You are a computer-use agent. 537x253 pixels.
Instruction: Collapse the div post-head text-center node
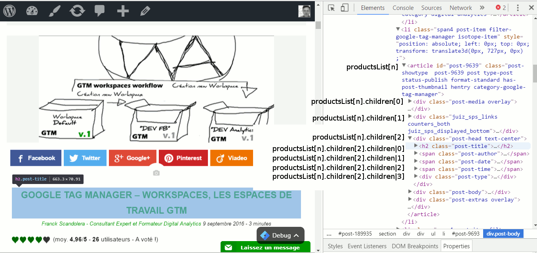click(x=410, y=138)
